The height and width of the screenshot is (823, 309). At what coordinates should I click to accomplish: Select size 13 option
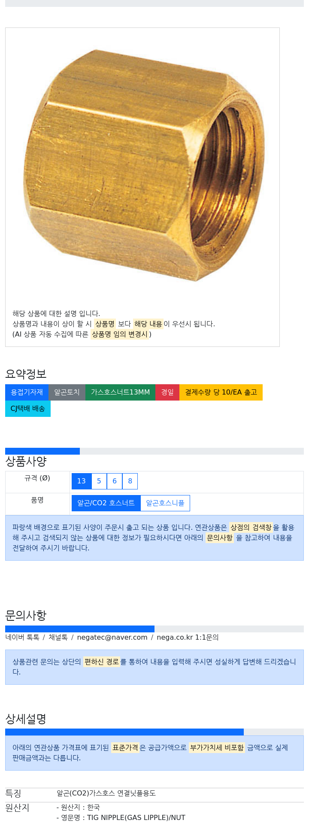(x=82, y=481)
